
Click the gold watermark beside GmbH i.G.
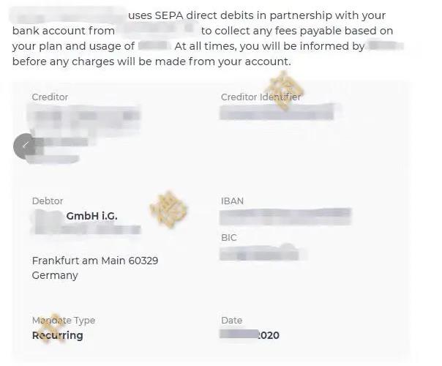pos(168,209)
